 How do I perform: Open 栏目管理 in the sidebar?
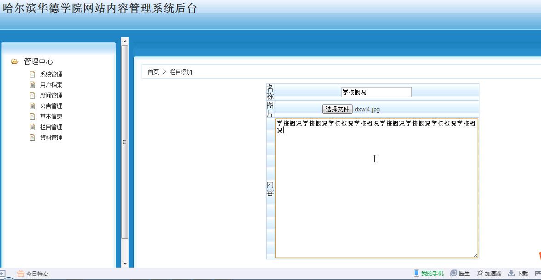[51, 127]
